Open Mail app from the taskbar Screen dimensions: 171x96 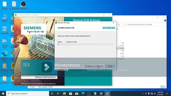coord(77,94)
